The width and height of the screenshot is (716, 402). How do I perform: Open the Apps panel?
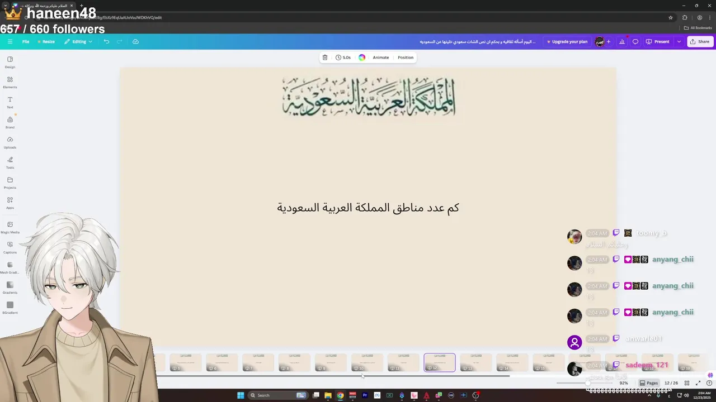[x=10, y=203]
